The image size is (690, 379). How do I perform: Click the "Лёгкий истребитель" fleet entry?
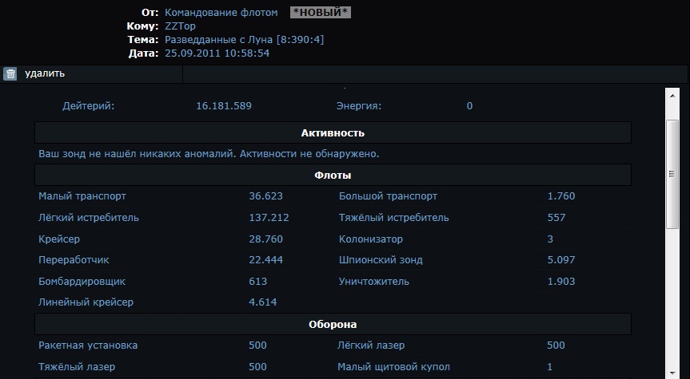[x=89, y=218]
